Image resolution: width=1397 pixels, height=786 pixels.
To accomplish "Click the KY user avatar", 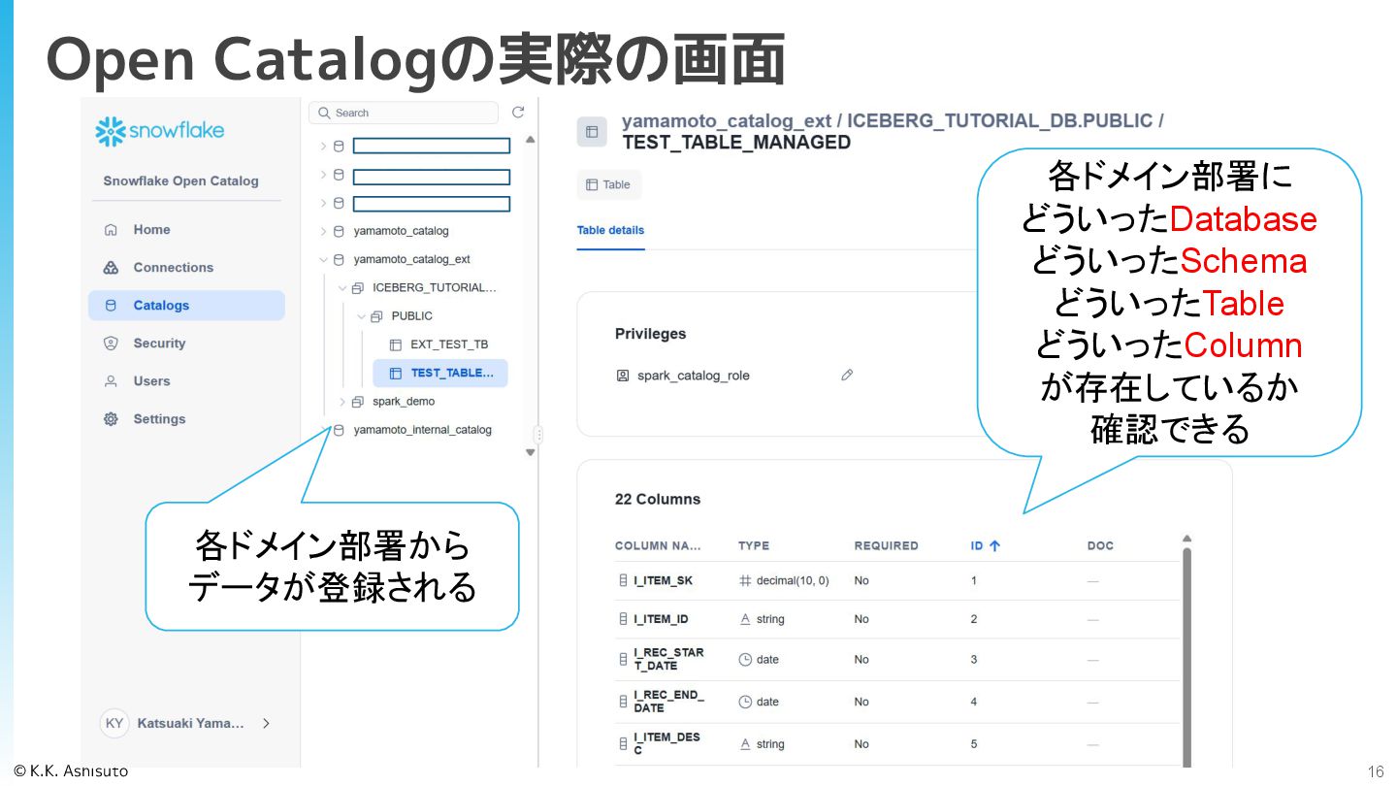I will point(114,723).
